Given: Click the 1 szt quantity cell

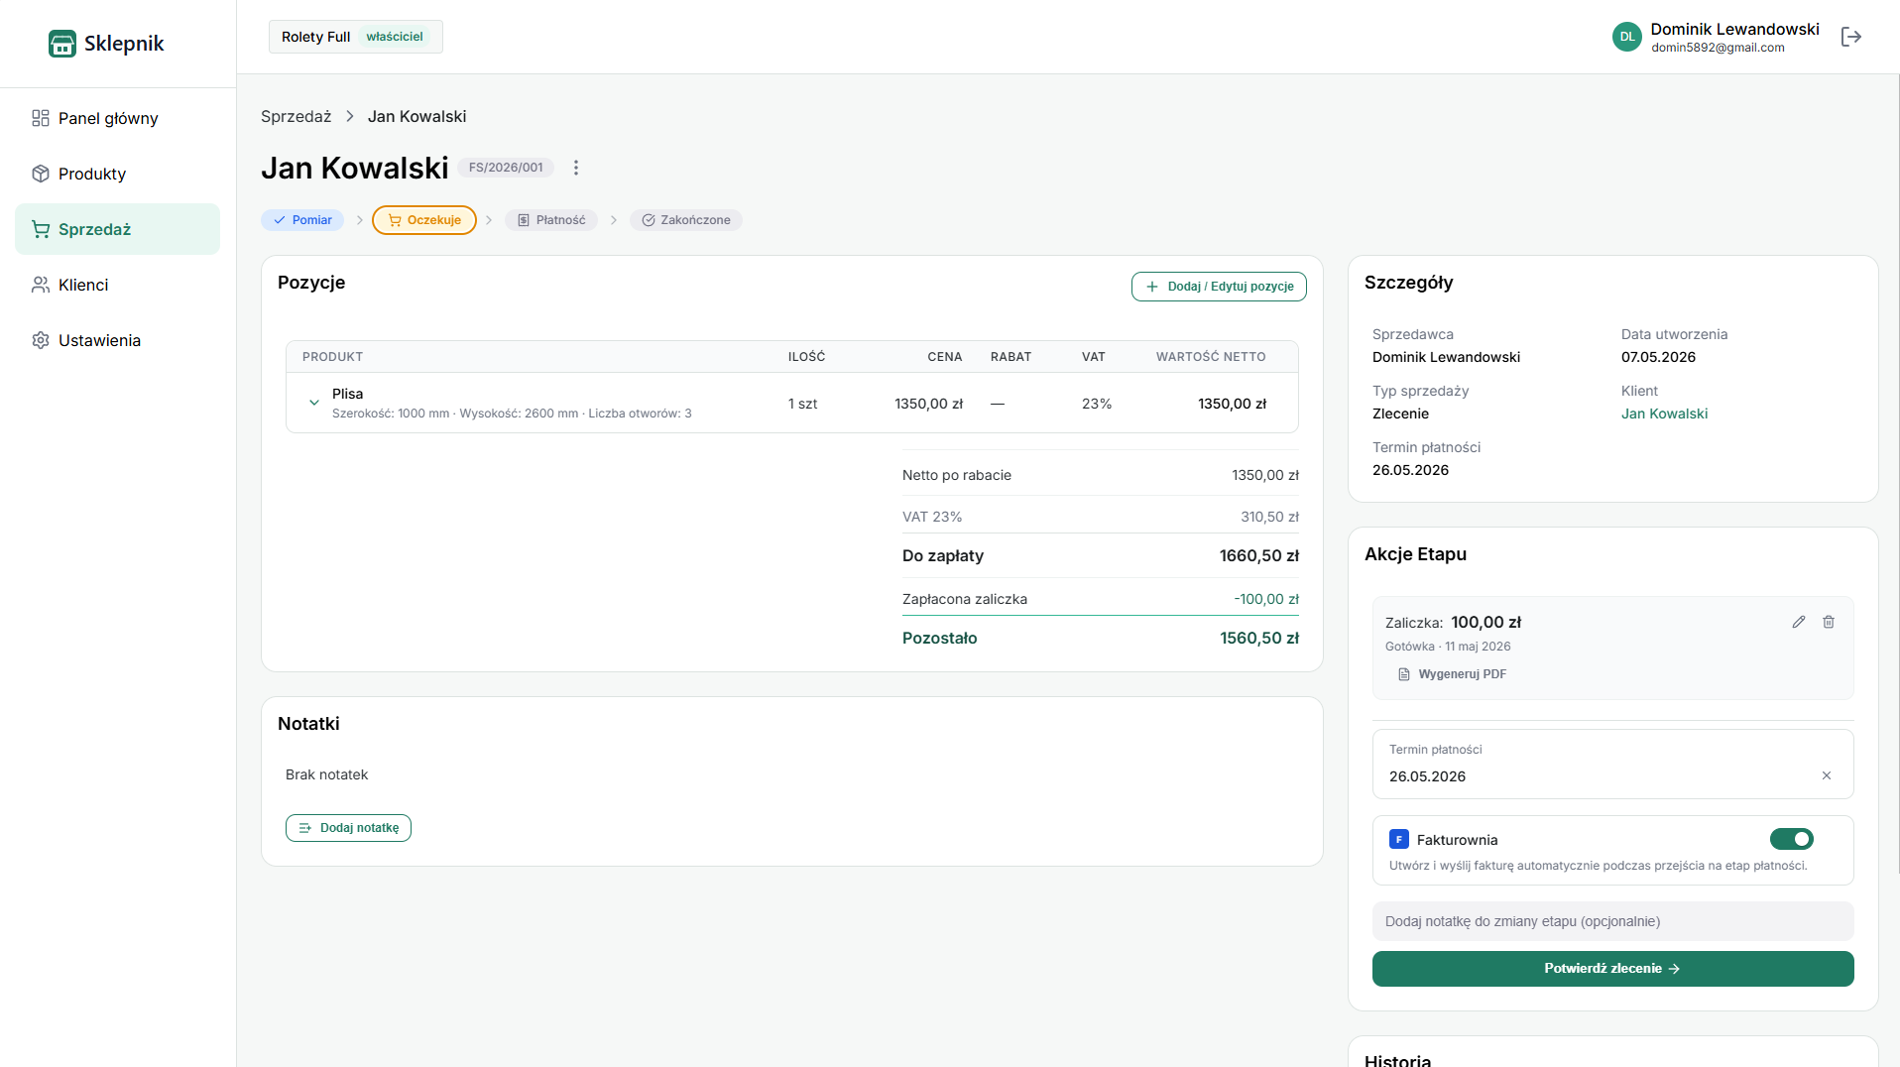Looking at the screenshot, I should (x=802, y=404).
